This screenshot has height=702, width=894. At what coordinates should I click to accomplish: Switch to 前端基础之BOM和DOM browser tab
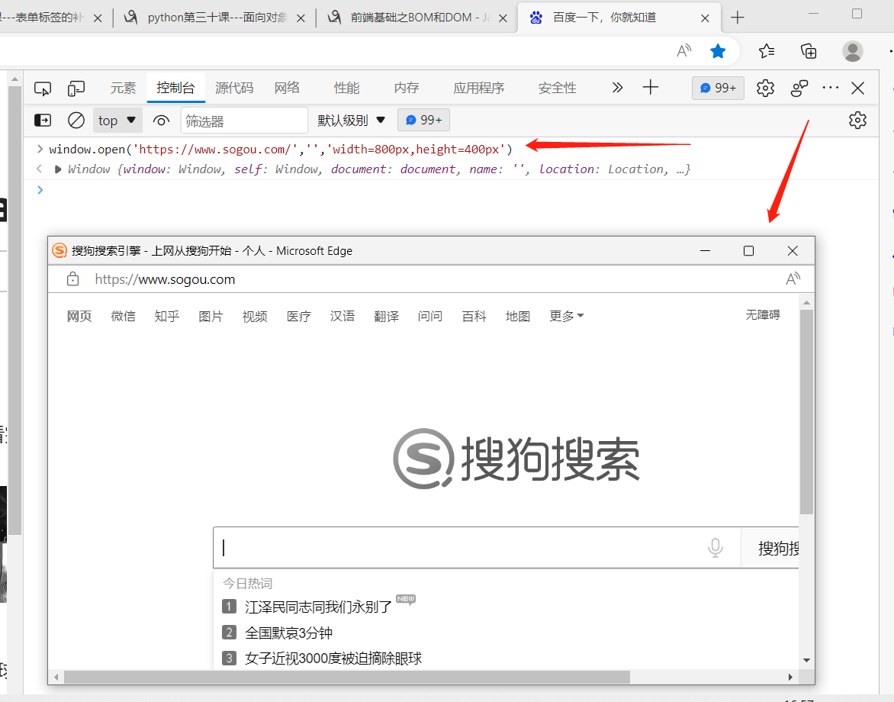click(x=420, y=18)
